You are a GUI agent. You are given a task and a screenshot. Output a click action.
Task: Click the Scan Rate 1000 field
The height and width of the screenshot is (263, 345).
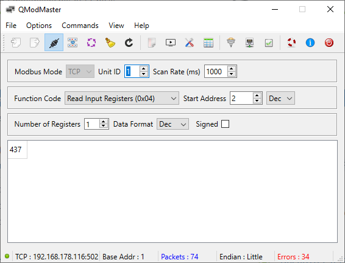[x=216, y=71]
